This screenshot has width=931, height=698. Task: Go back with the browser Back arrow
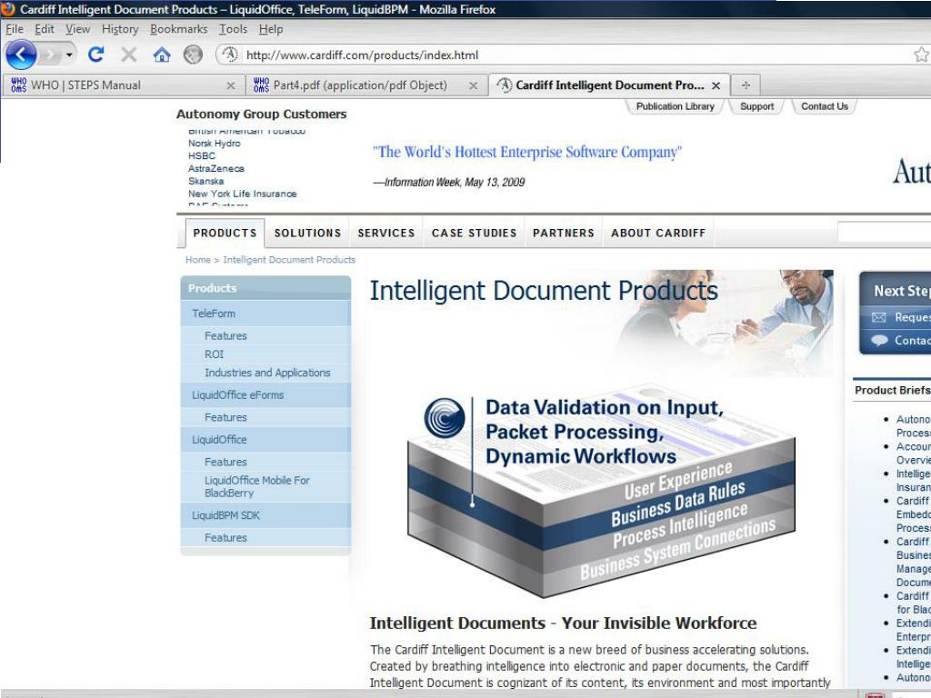21,55
